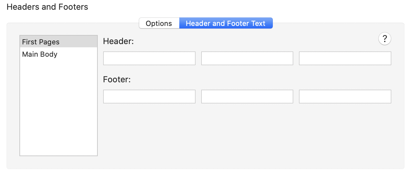Choose Main Body in the section list

(59, 54)
